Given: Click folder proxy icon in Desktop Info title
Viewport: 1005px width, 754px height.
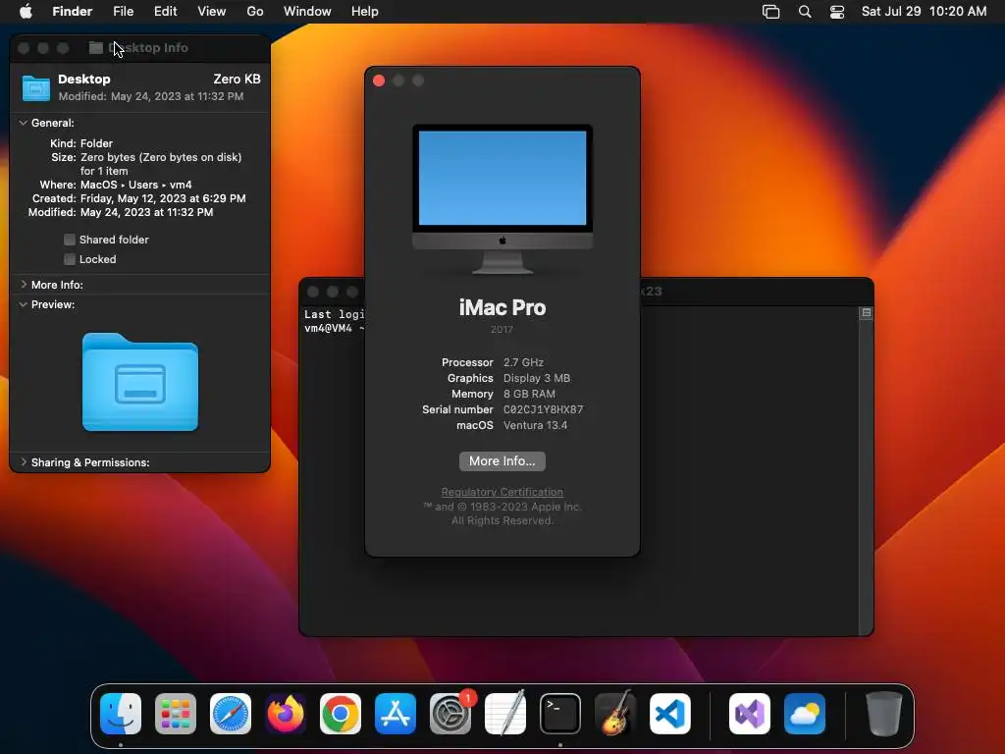Looking at the screenshot, I should point(95,47).
